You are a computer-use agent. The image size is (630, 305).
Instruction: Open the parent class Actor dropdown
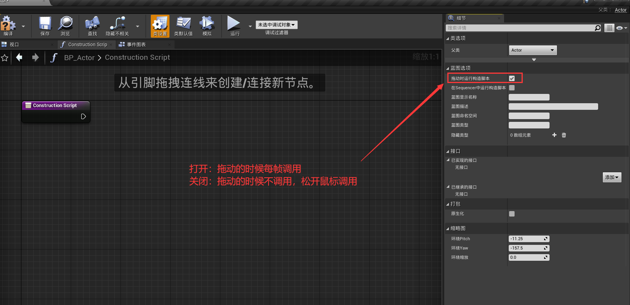(x=532, y=50)
